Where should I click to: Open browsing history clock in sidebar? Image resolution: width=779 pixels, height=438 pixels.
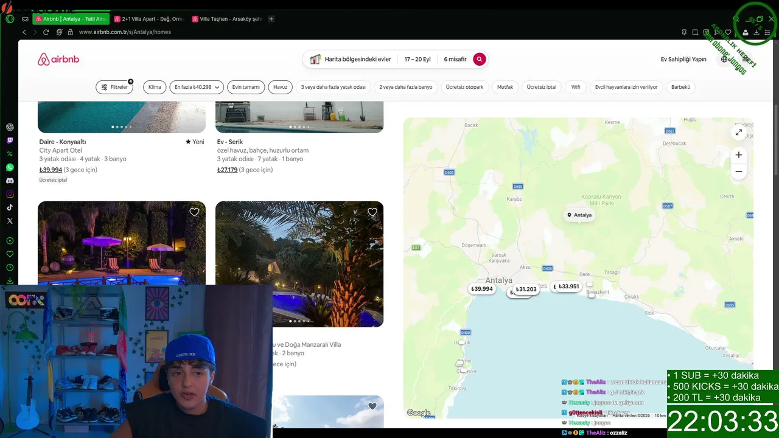coord(10,268)
